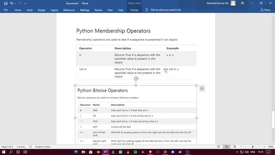Click the scroll up arrow of the document
275x155 pixels.
(273, 15)
